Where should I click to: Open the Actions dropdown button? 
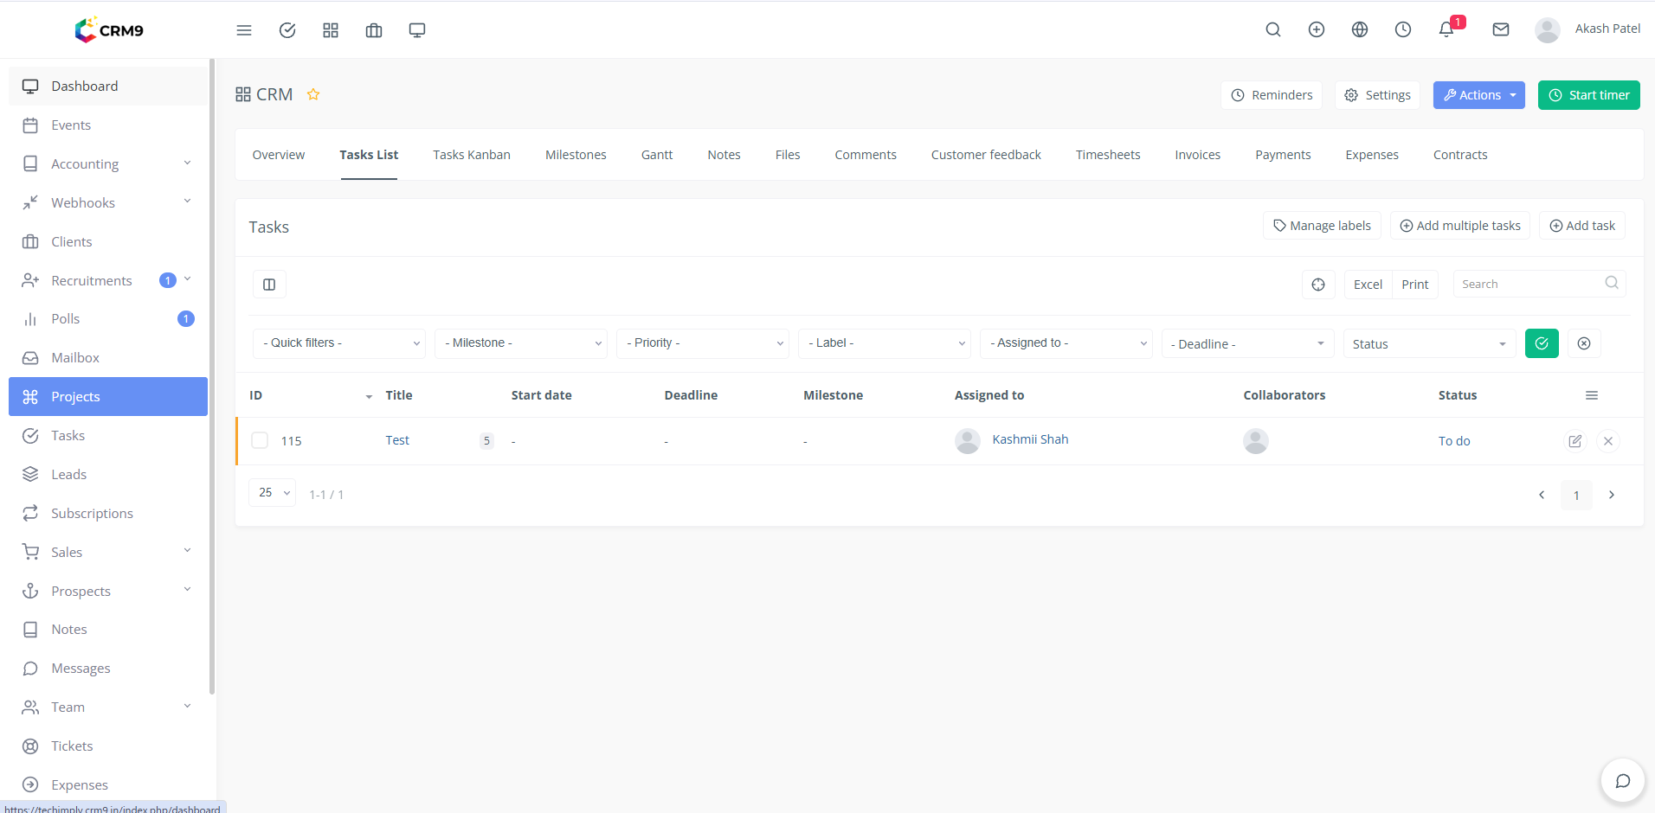click(x=1478, y=95)
